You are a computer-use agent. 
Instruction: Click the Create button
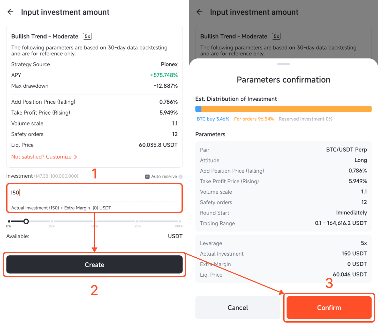tap(94, 264)
